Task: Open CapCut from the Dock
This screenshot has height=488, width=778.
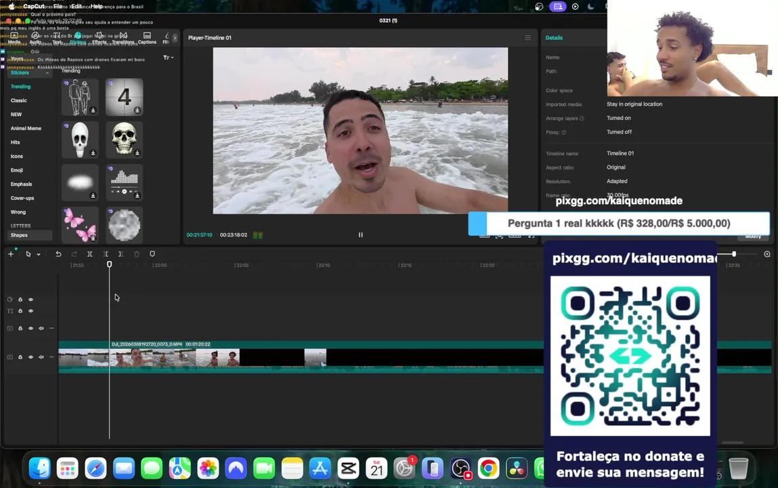Action: coord(348,468)
